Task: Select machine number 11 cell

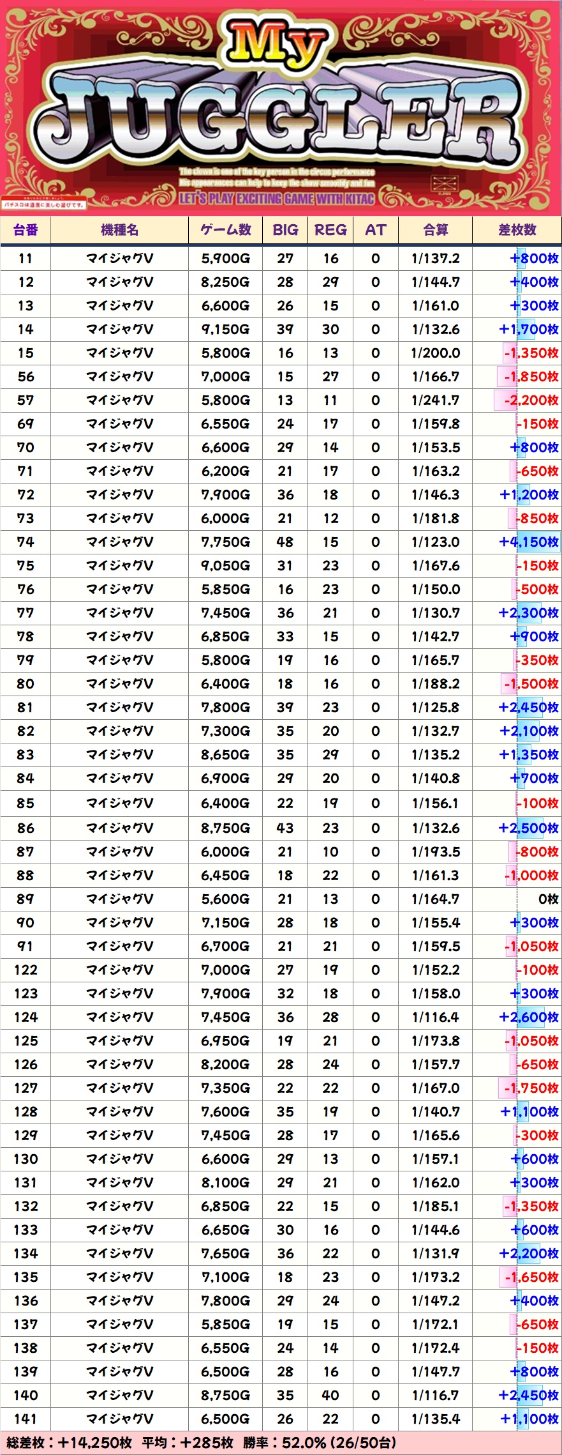Action: 26,259
